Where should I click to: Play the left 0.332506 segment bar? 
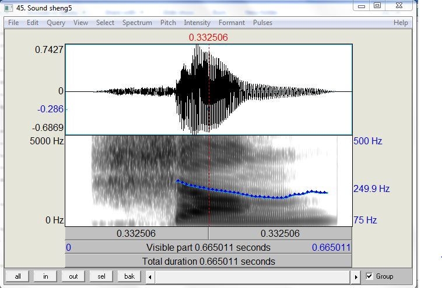click(136, 233)
